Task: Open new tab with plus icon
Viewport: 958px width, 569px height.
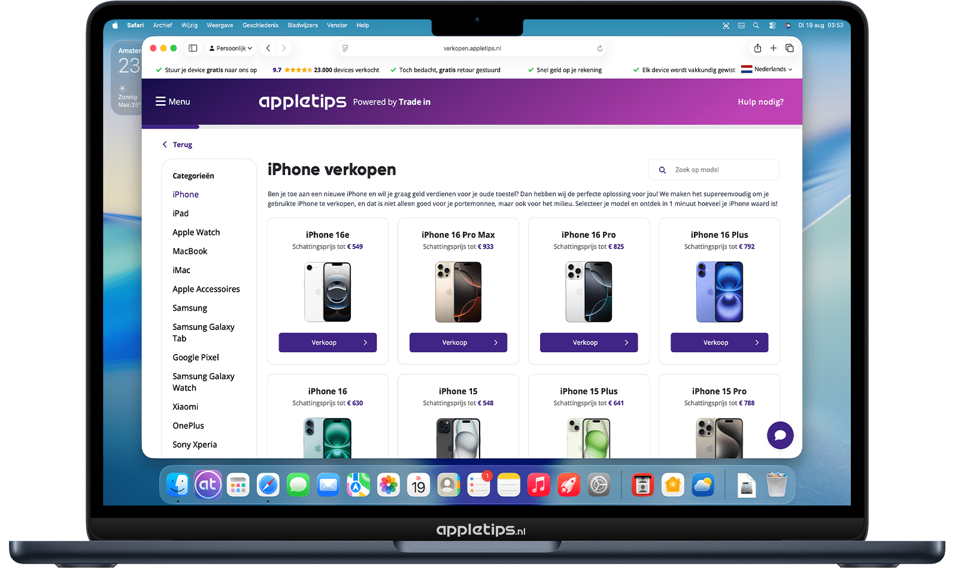Action: [x=774, y=48]
